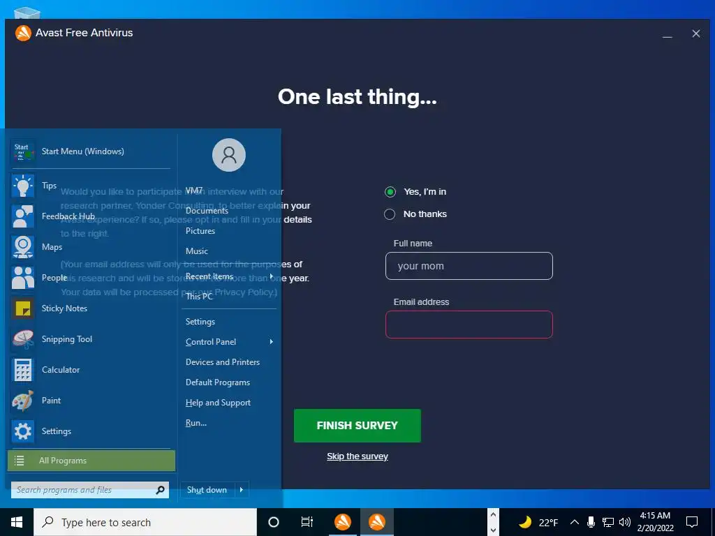This screenshot has height=536, width=715.
Task: Switch to second Avast taskbar icon
Action: coord(376,522)
